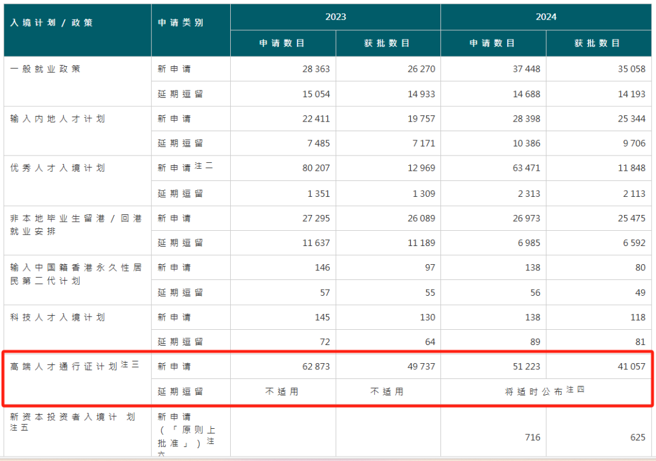656x461 pixels.
Task: Click the 一般就业政策 row label
Action: (46, 69)
